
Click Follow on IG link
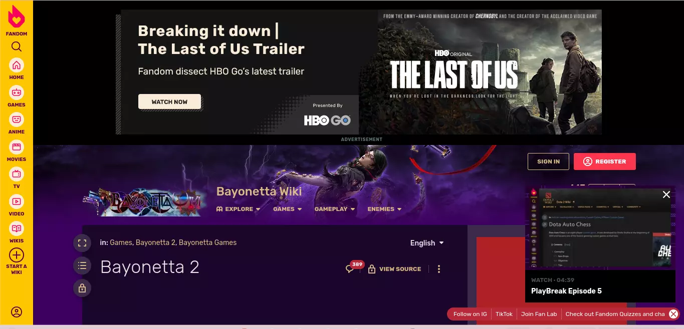470,314
